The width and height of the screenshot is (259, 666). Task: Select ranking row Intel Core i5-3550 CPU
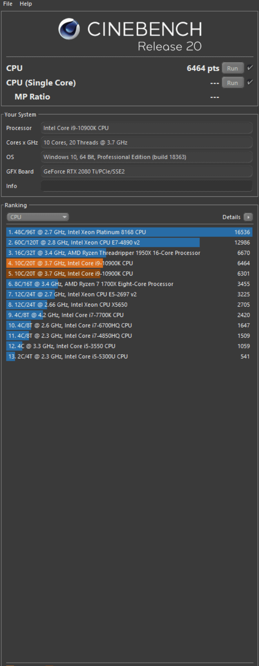129,346
